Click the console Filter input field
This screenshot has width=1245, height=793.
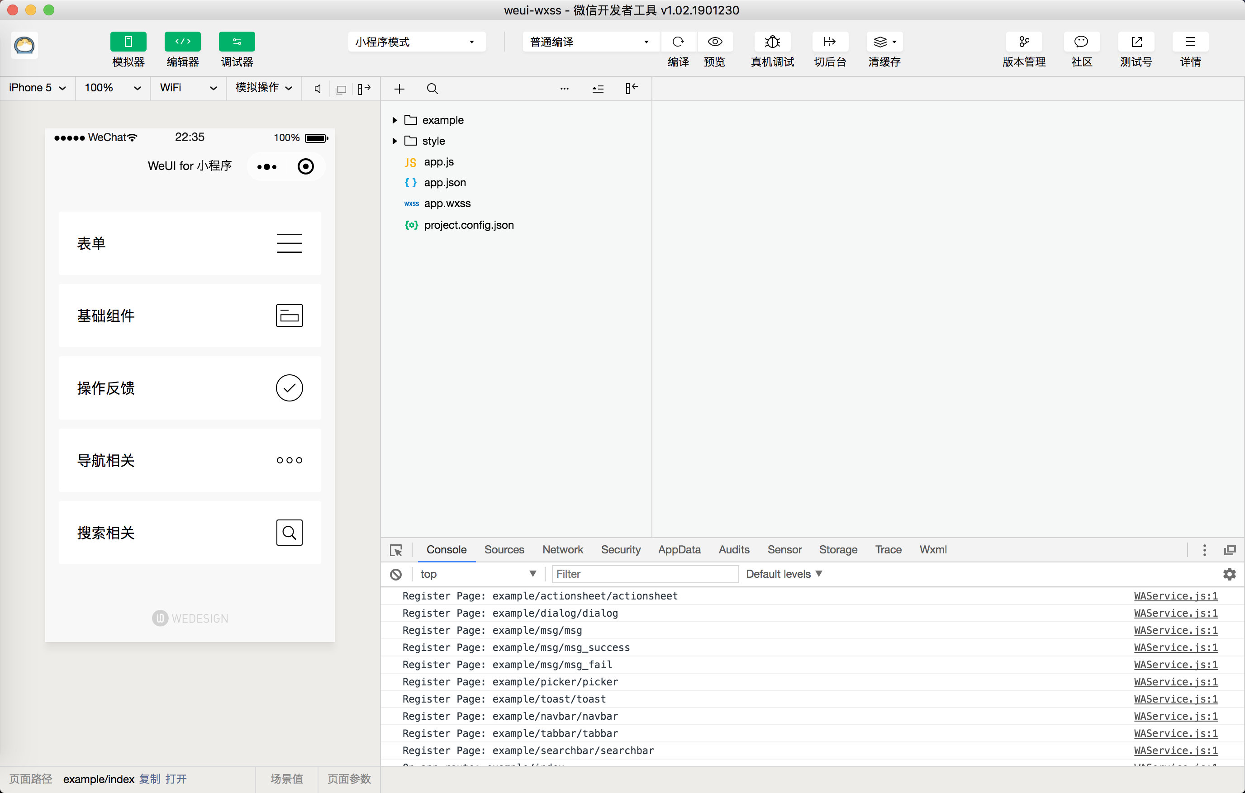(645, 574)
